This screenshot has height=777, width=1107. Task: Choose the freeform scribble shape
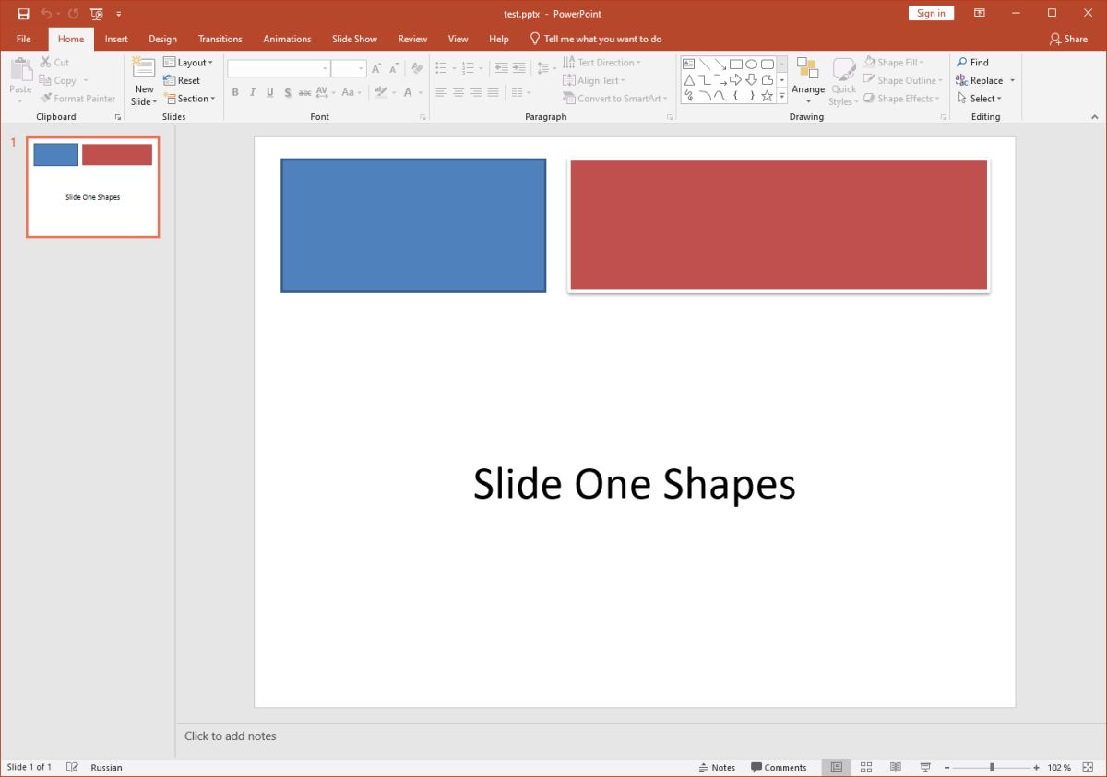[x=689, y=95]
